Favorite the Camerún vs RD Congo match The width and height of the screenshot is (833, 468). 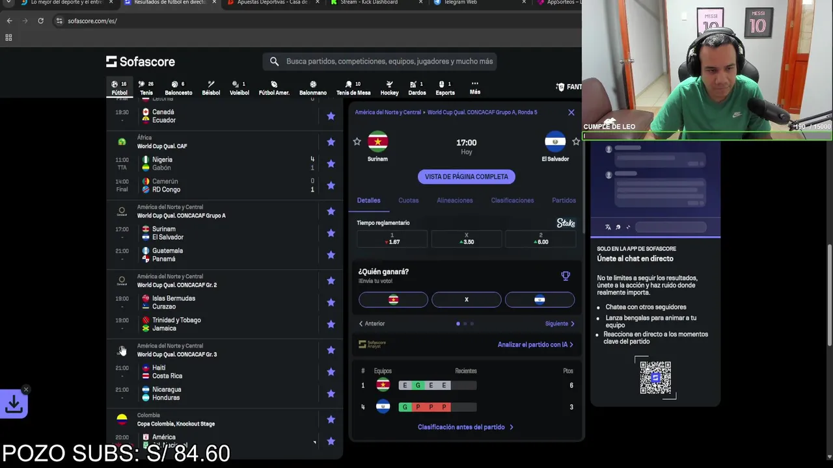331,185
